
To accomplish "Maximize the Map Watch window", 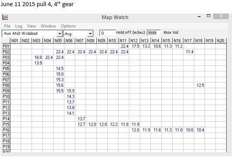I will (x=208, y=16).
